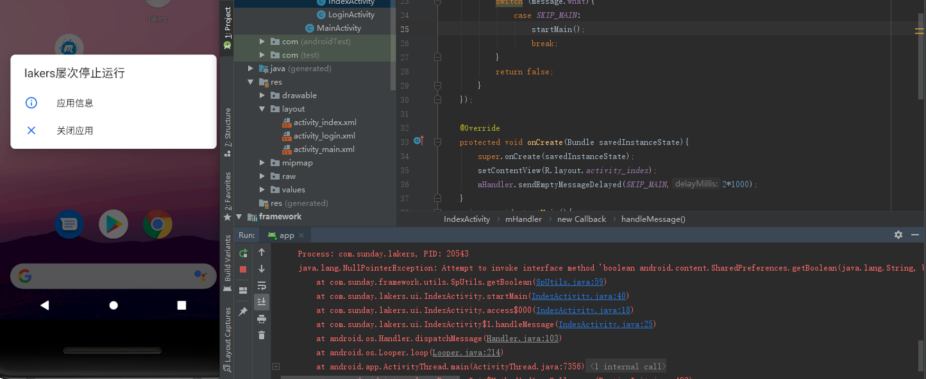Expand the drawable folder
926x379 pixels.
point(262,96)
